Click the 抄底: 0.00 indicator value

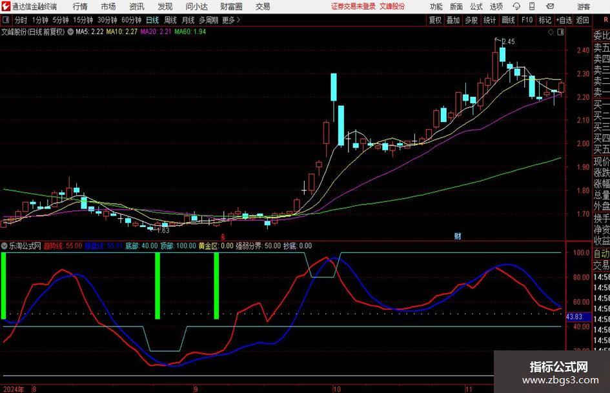click(x=298, y=246)
